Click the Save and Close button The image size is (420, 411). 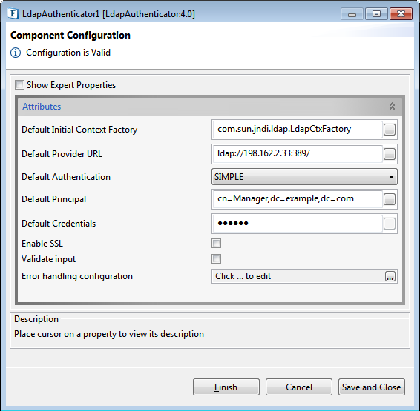tap(372, 387)
